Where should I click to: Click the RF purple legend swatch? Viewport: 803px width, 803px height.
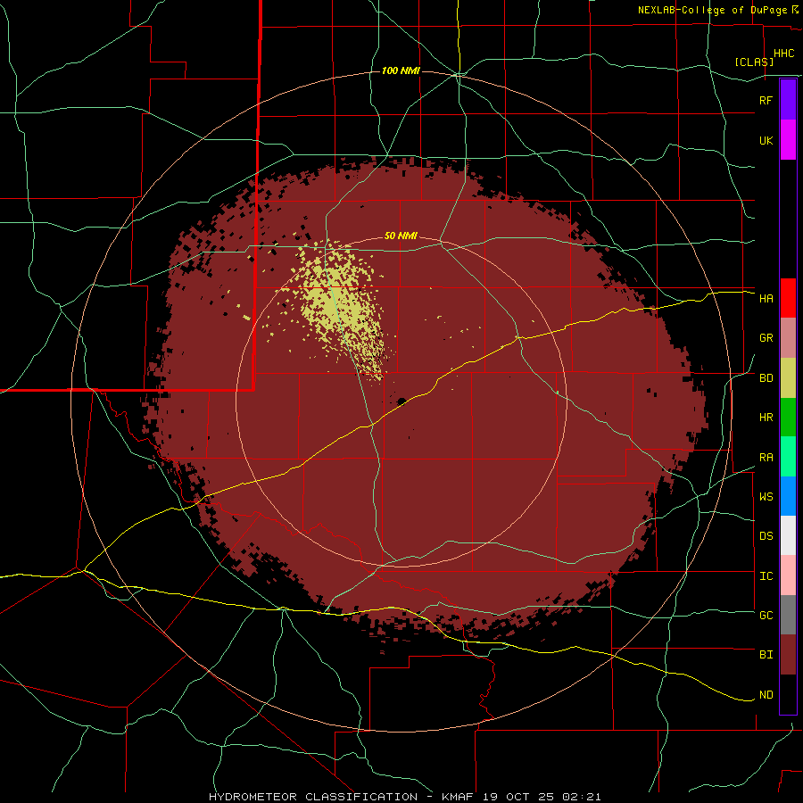788,100
